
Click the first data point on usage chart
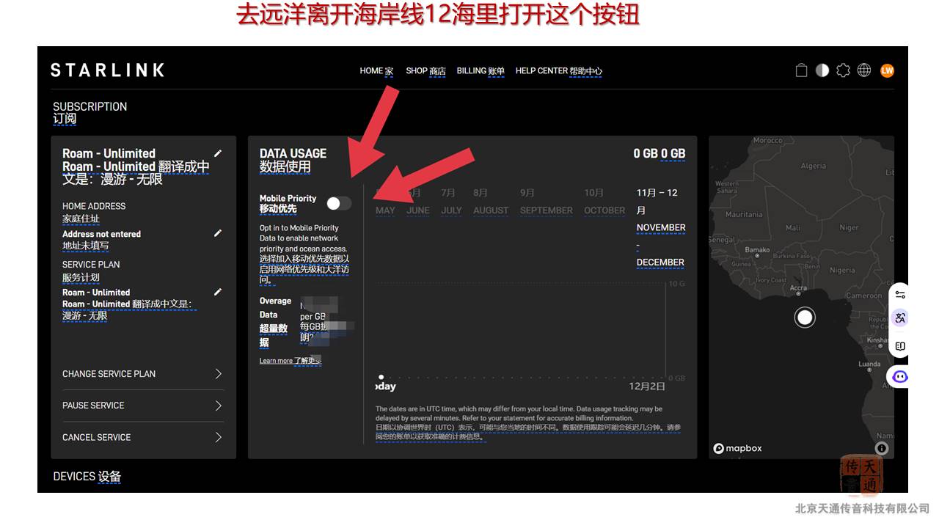coord(381,377)
